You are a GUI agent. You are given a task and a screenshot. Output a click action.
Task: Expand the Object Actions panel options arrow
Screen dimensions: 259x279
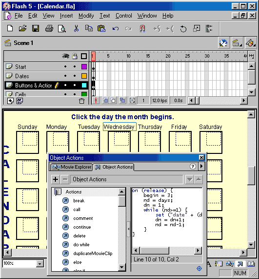201,166
